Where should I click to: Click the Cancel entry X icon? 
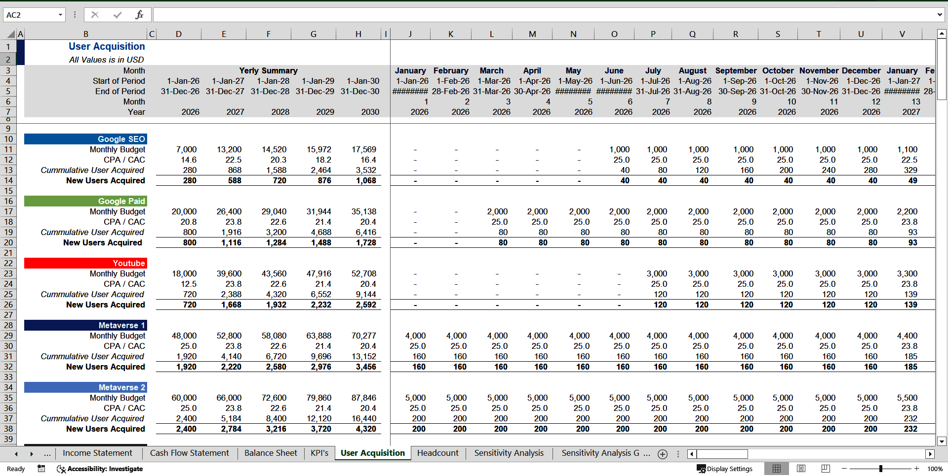click(x=95, y=15)
